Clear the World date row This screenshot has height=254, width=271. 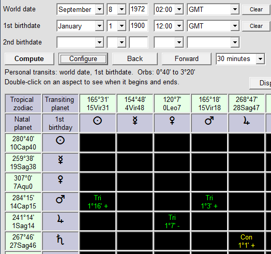[x=256, y=9]
